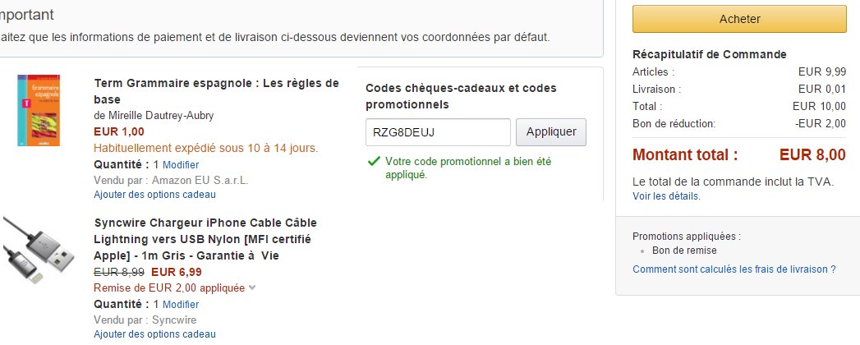Click the Acheter button

[x=739, y=19]
